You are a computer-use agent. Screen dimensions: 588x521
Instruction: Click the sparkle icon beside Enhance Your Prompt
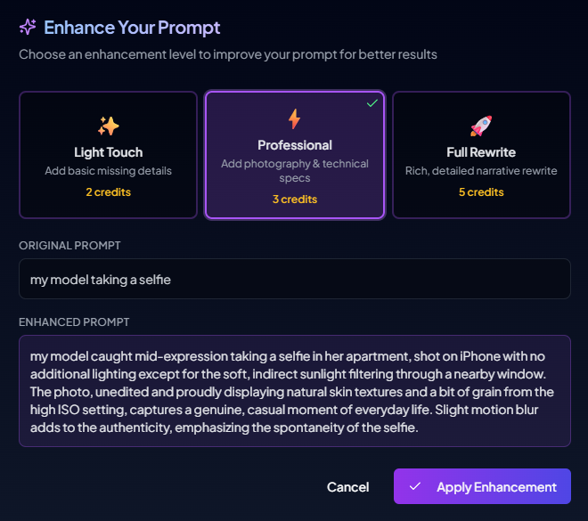coord(28,27)
